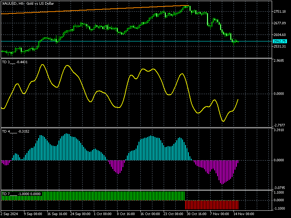Click the TD 4 scale minimum -3.0795

pyautogui.click(x=279, y=188)
